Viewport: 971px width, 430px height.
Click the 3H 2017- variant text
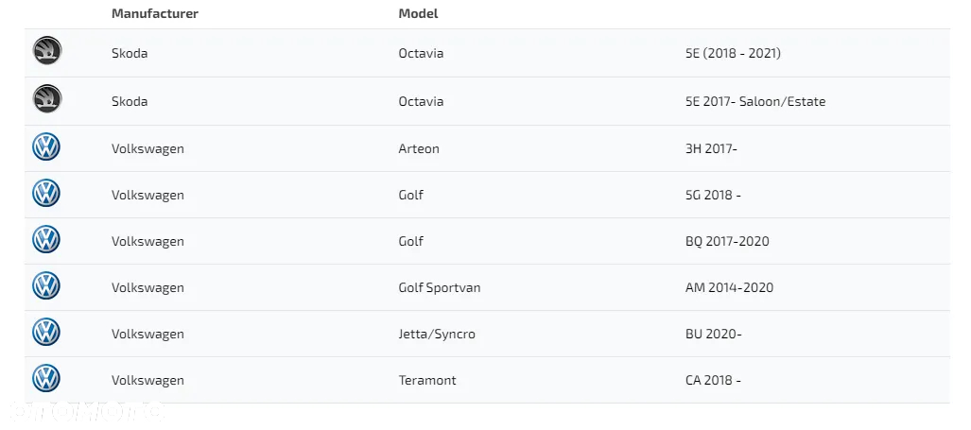pos(711,149)
